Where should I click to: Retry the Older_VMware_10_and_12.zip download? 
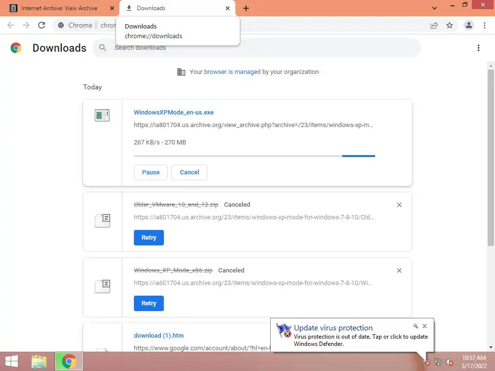point(149,238)
